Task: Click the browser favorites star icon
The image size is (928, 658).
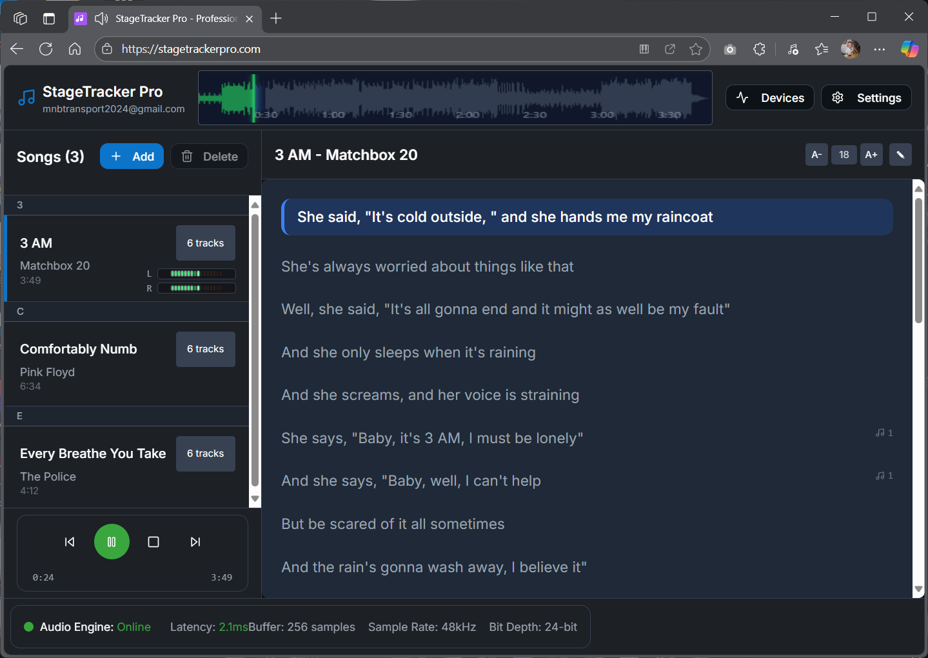Action: tap(696, 48)
